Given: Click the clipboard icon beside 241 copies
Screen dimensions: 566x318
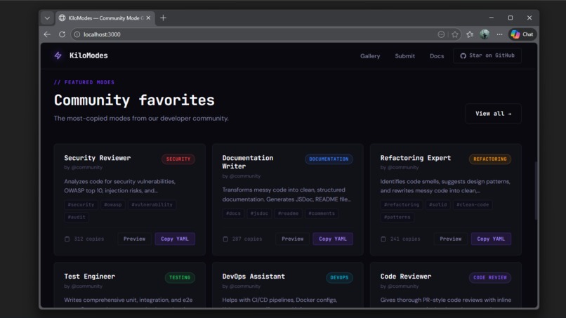Looking at the screenshot, I should 383,239.
